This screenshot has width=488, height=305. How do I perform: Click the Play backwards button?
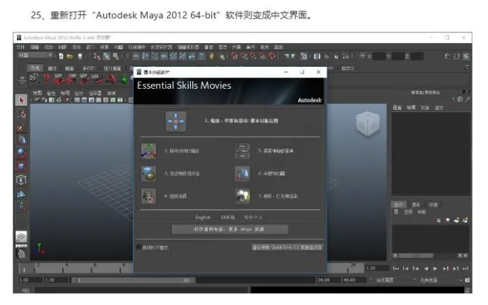tap(426, 268)
